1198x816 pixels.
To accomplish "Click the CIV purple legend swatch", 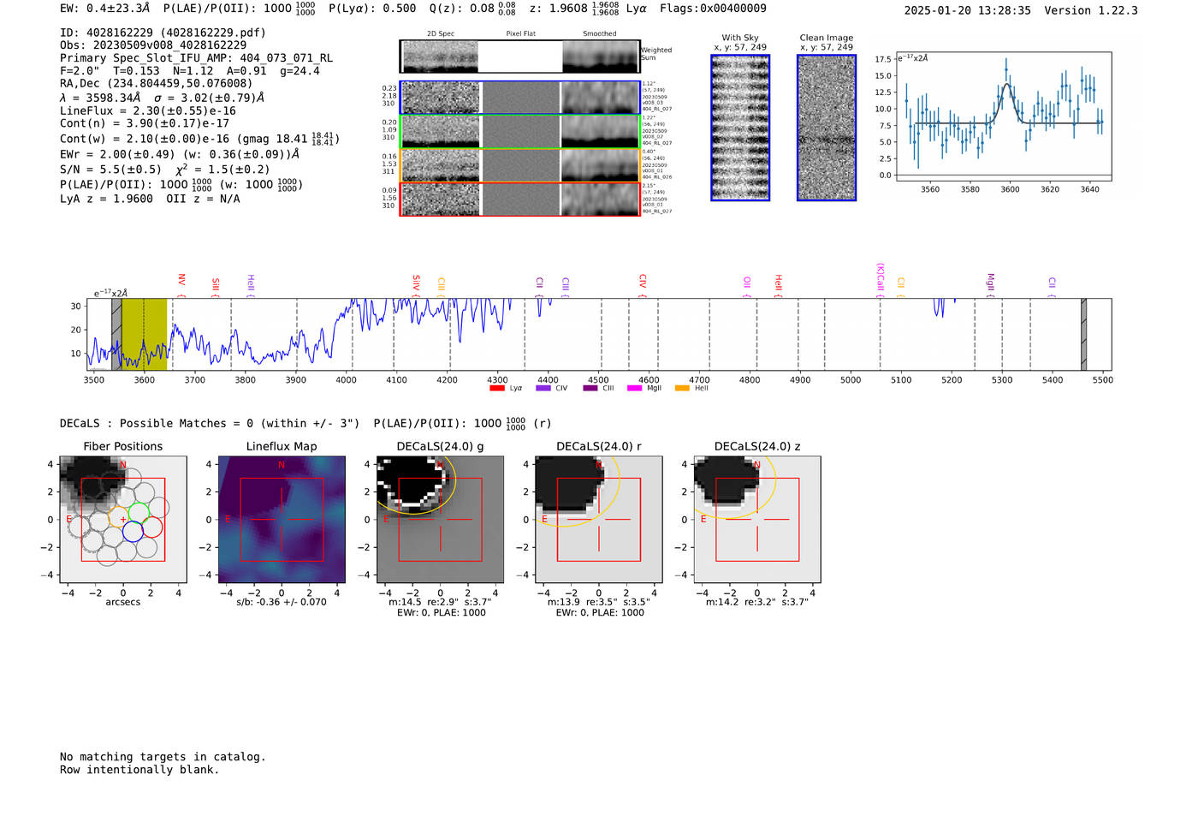I will [543, 388].
